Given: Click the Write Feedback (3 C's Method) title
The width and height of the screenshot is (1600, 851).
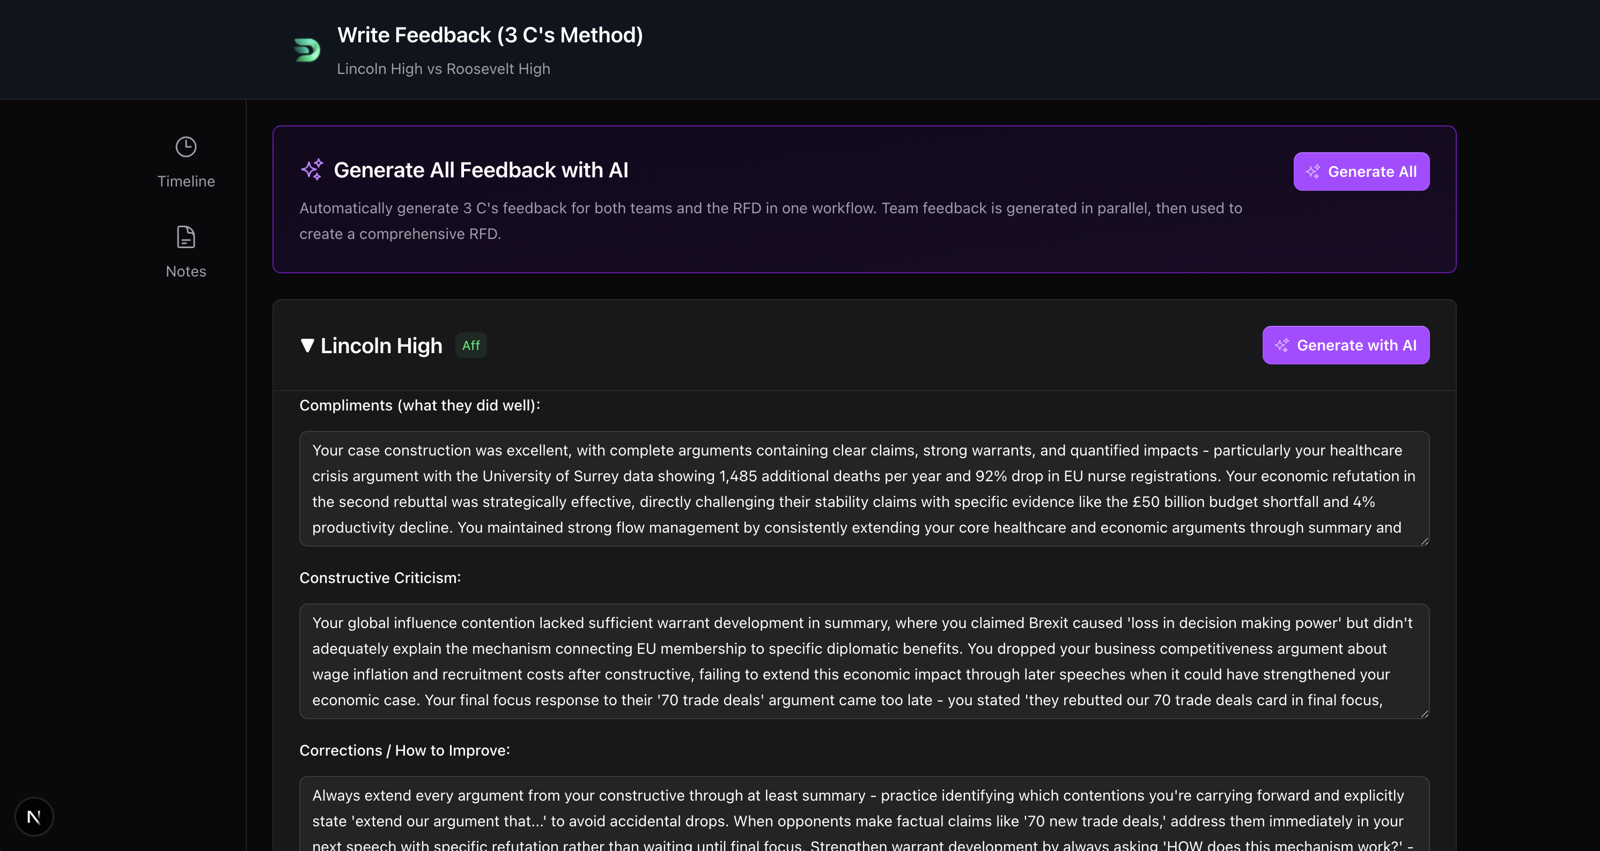Looking at the screenshot, I should pyautogui.click(x=490, y=35).
